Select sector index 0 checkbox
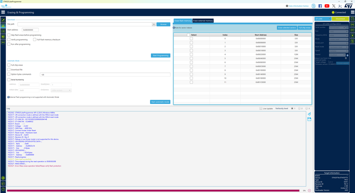The height and width of the screenshot is (193, 355). [x=191, y=38]
